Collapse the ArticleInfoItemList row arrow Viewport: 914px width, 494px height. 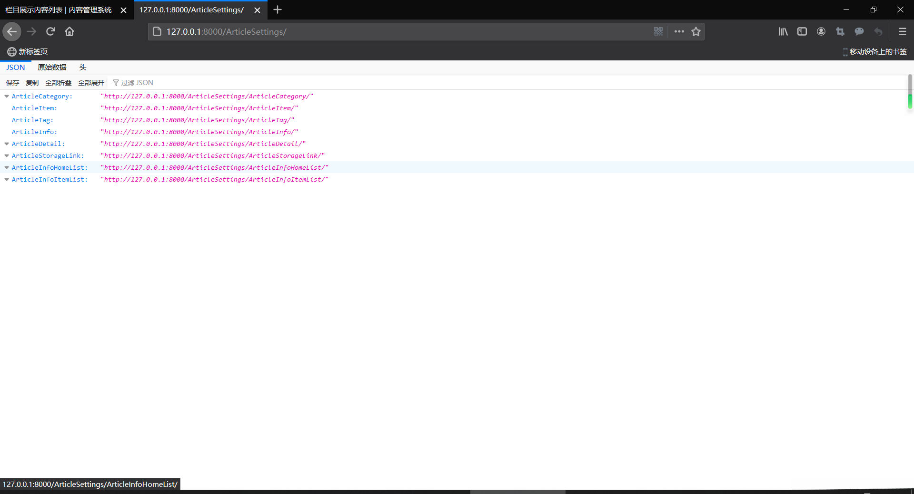point(7,180)
